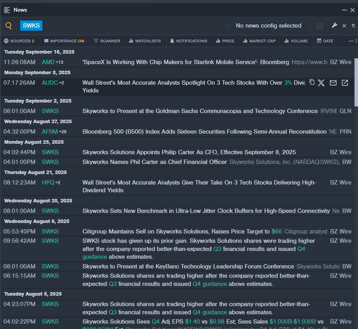Click the news list vertical scrollbar
Screen dimensions: 358x329
[x=356, y=78]
